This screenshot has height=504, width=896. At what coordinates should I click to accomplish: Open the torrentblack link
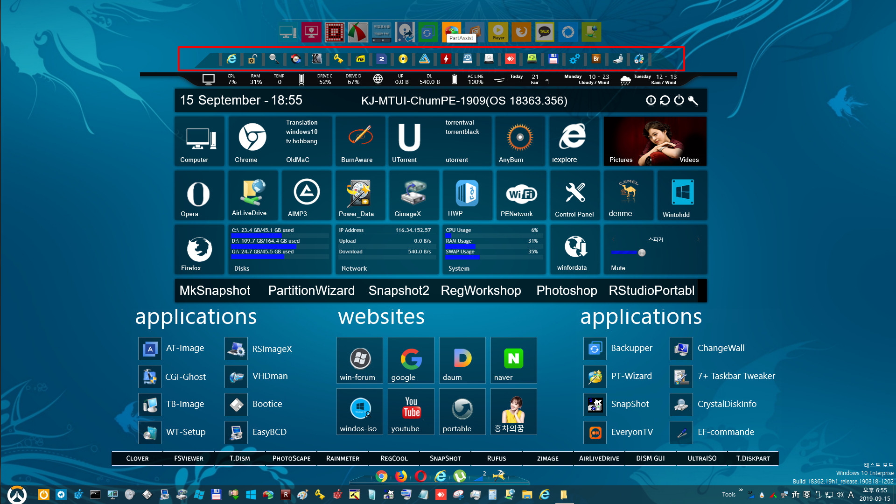click(x=462, y=132)
